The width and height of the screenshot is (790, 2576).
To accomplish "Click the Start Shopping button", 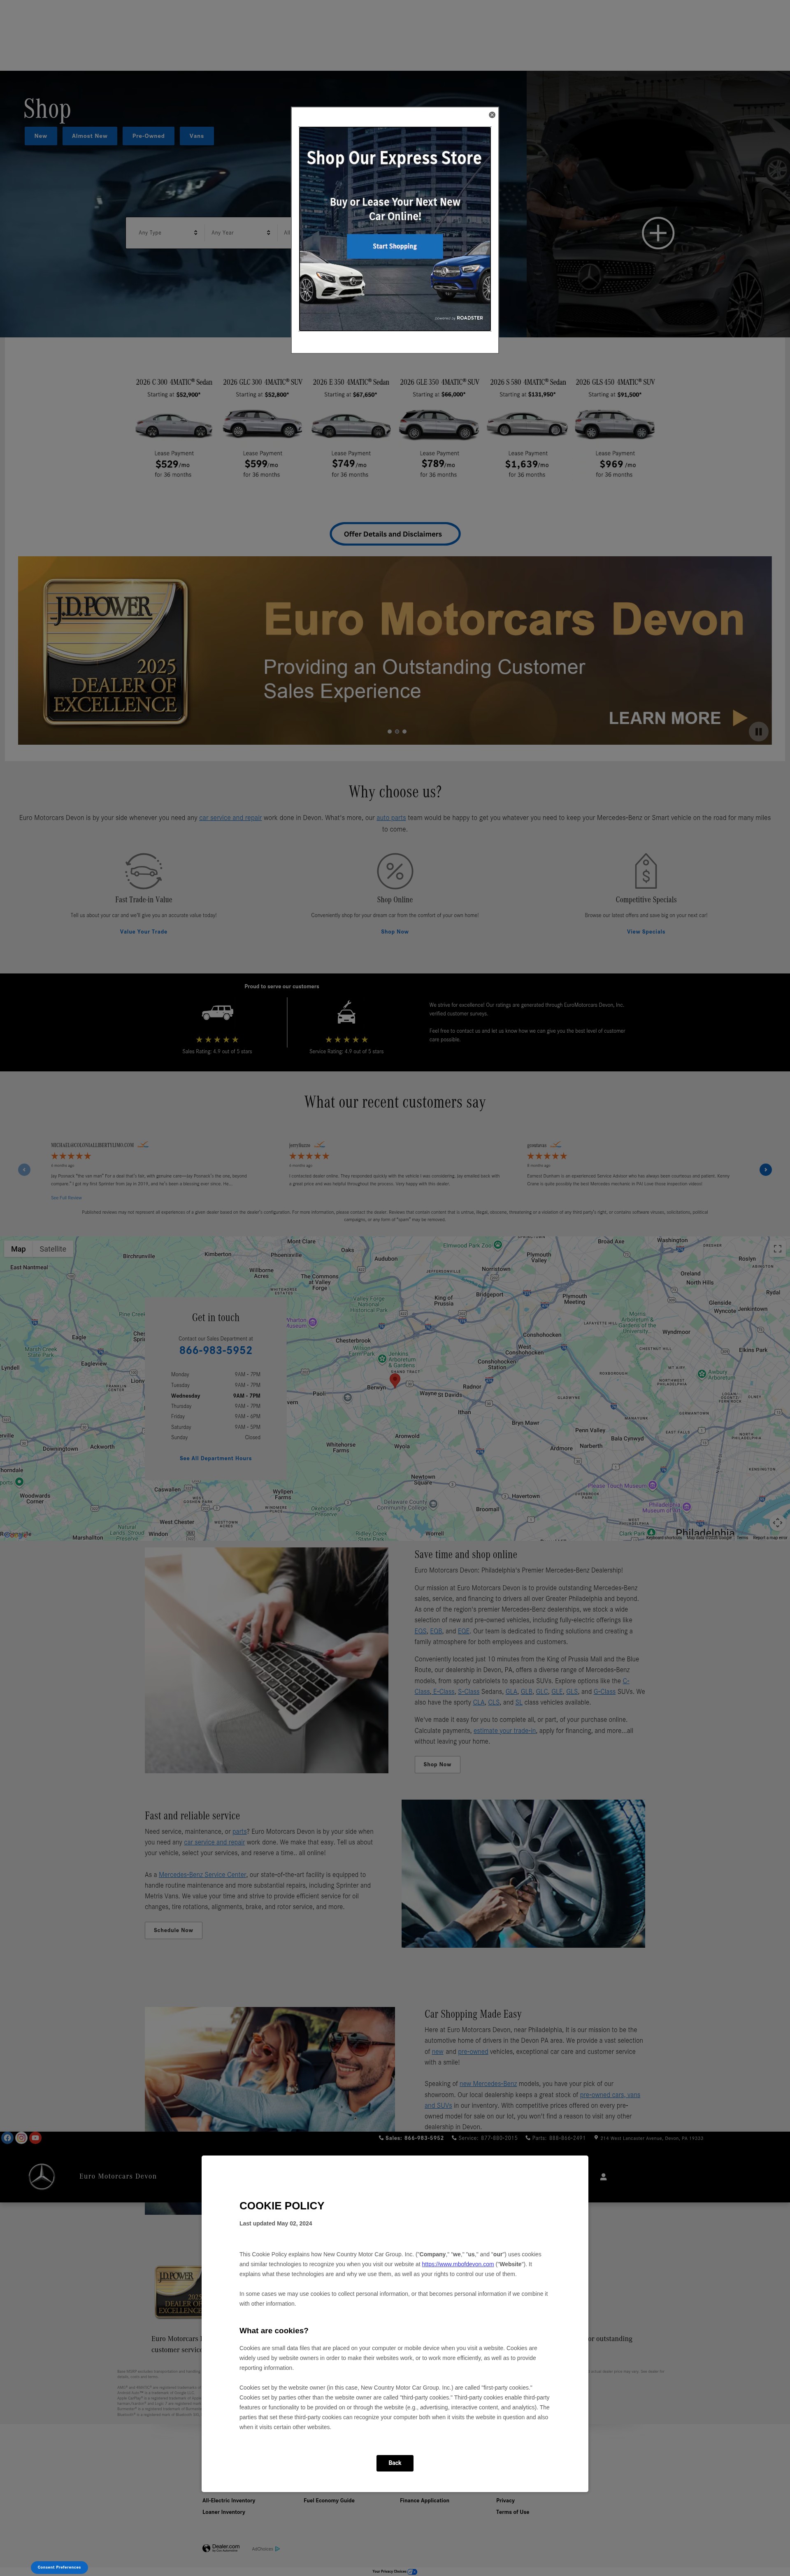I will (395, 246).
